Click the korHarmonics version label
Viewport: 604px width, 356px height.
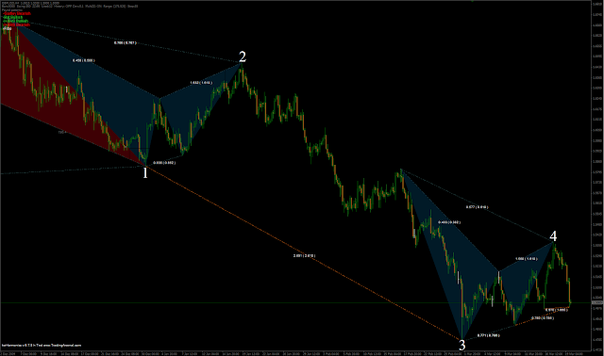point(42,346)
